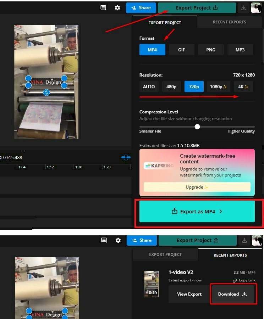
Task: Open profile avatar in the export settings view
Action: coord(256,8)
